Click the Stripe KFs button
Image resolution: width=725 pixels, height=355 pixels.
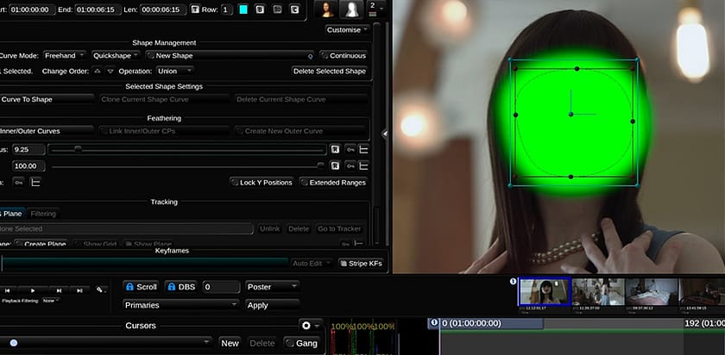click(360, 263)
